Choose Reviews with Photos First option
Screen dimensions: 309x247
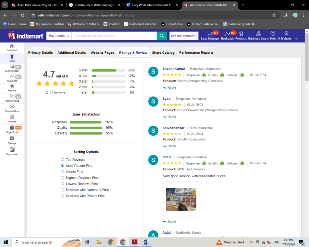point(62,196)
